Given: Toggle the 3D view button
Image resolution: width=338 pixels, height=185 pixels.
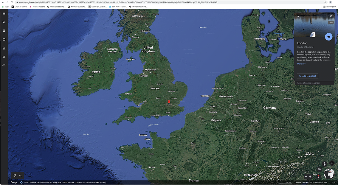Looking at the screenshot, I should [x=319, y=169].
